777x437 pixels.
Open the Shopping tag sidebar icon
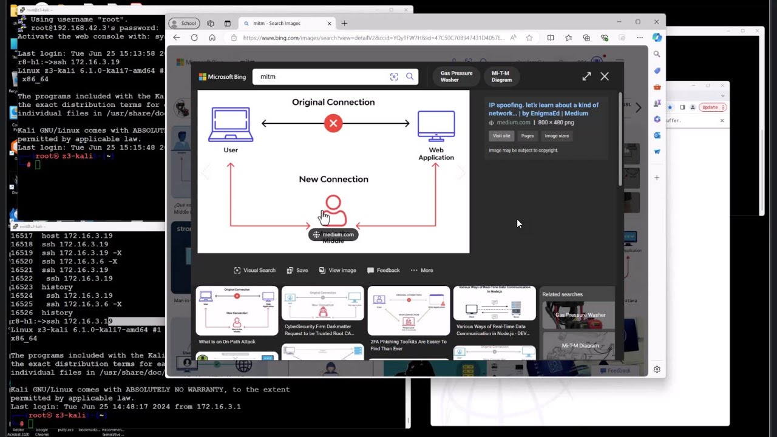[x=657, y=70]
